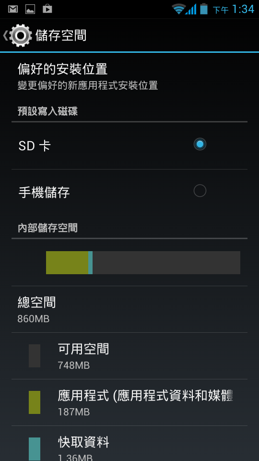This screenshot has width=259, height=461.
Task: Tap the olive apps color swatch
Action: point(35,402)
